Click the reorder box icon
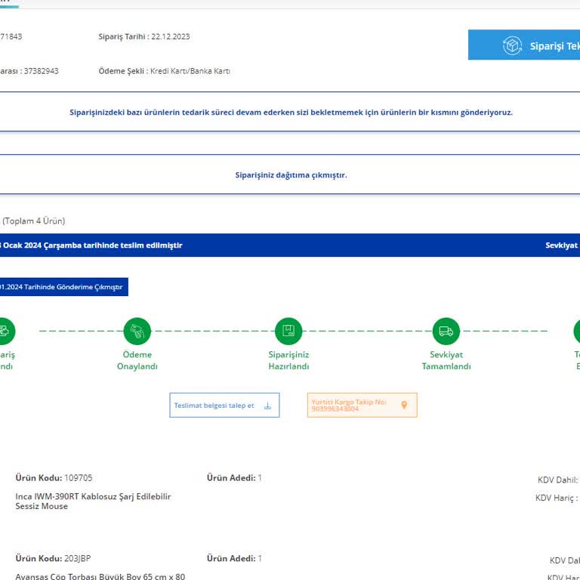Image resolution: width=580 pixels, height=580 pixels. click(x=512, y=45)
